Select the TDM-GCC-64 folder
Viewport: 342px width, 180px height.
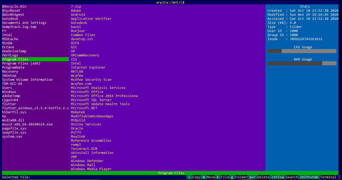coord(12,84)
